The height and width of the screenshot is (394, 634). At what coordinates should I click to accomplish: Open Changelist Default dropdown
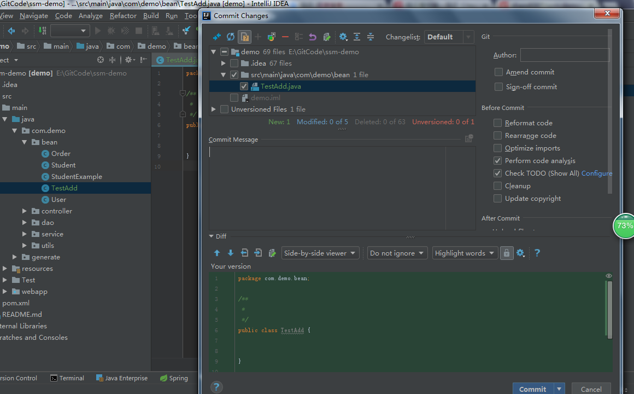click(x=449, y=37)
